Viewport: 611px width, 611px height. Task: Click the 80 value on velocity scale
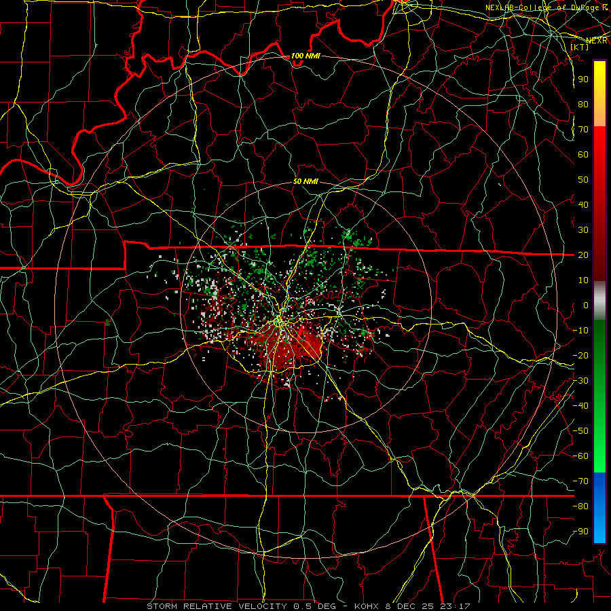tap(583, 105)
